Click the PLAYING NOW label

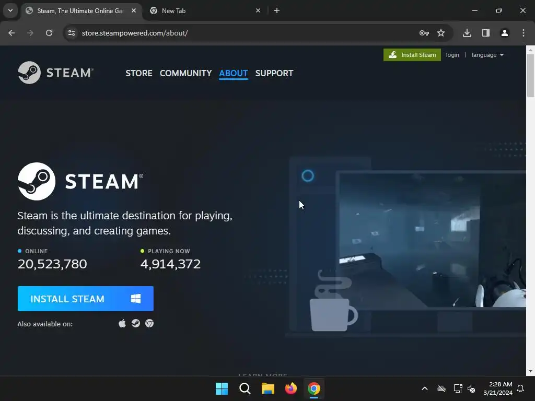169,251
